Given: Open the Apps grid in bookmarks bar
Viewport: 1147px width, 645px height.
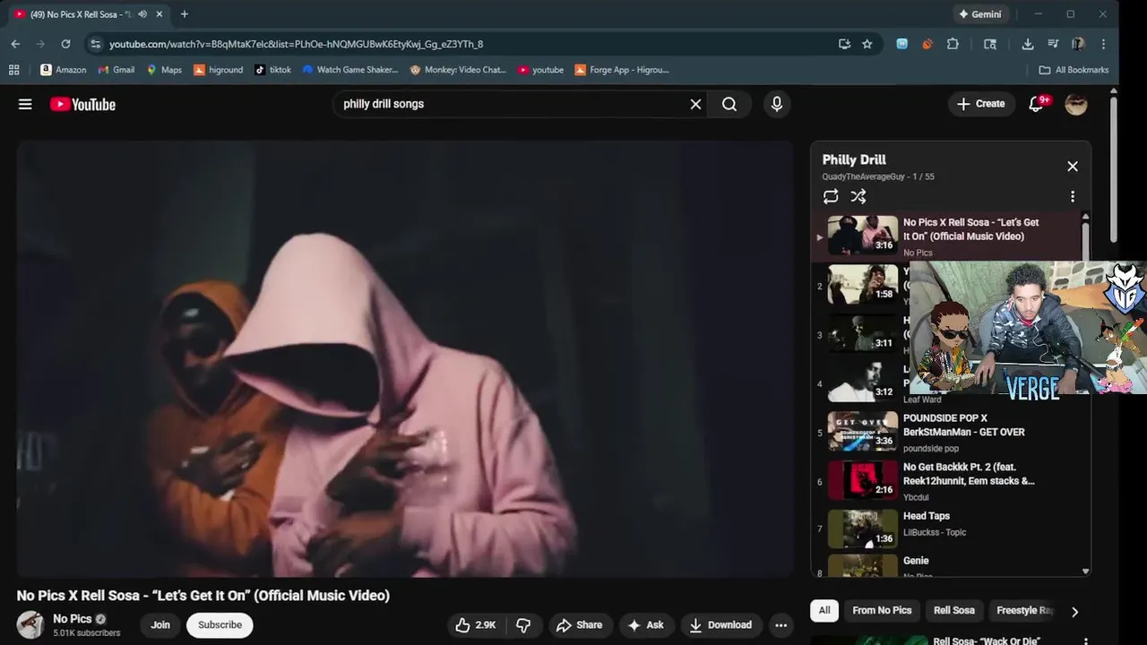Looking at the screenshot, I should 14,70.
